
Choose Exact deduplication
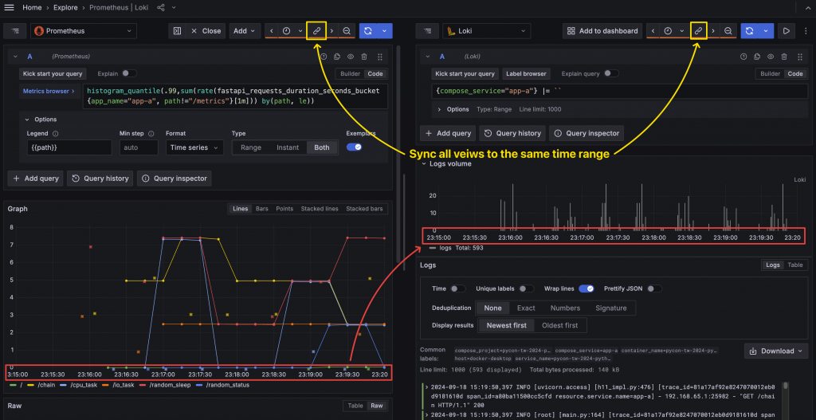526,308
